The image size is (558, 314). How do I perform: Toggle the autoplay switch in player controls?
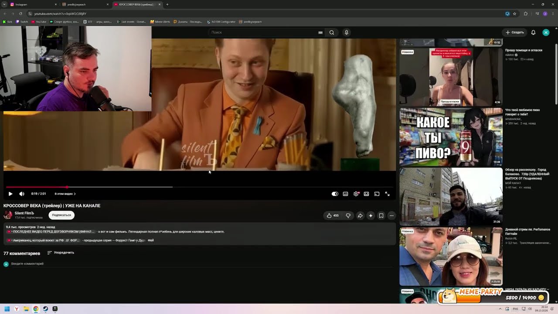335,194
